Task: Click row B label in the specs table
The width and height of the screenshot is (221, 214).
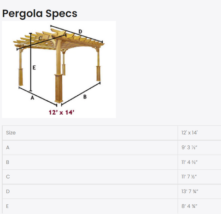Action: [x=7, y=162]
